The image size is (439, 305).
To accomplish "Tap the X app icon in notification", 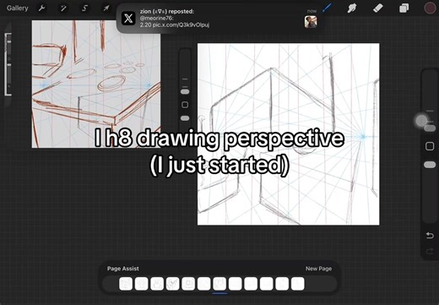I will 128,19.
